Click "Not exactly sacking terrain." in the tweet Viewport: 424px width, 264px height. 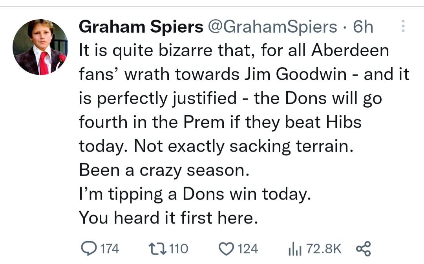click(243, 147)
